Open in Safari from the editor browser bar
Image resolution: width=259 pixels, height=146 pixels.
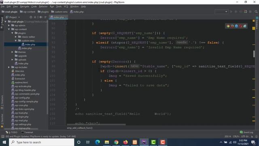(236, 26)
